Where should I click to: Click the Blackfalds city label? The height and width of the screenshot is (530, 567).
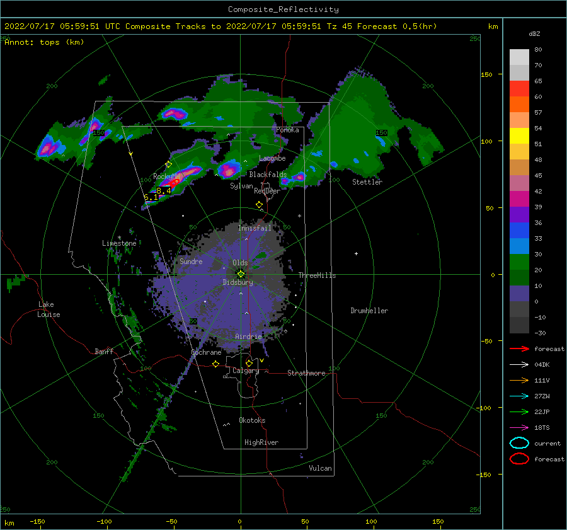(268, 175)
